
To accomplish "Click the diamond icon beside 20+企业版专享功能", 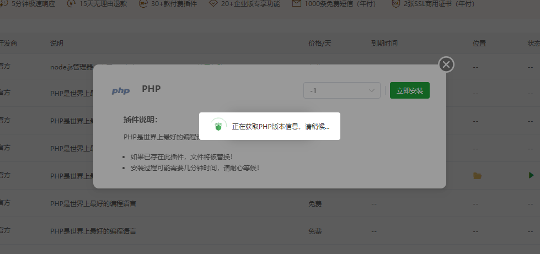I will [213, 4].
